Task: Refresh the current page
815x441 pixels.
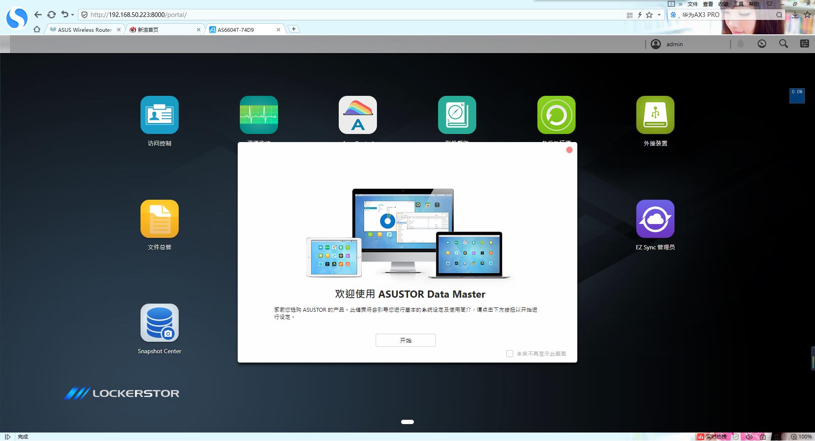Action: click(51, 15)
